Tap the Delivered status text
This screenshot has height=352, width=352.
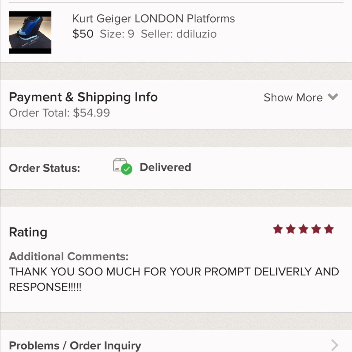point(165,167)
